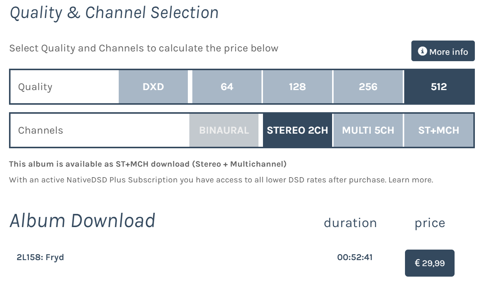Switch channels to MULTI 5CH
The width and height of the screenshot is (485, 286).
pos(368,130)
